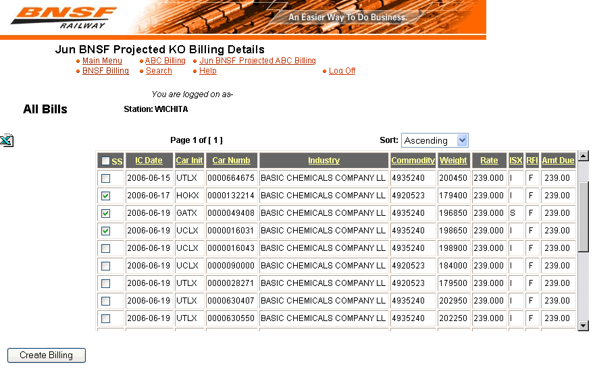Viewport: 597px width, 373px height.
Task: Sort by Rate column header
Action: tap(489, 161)
